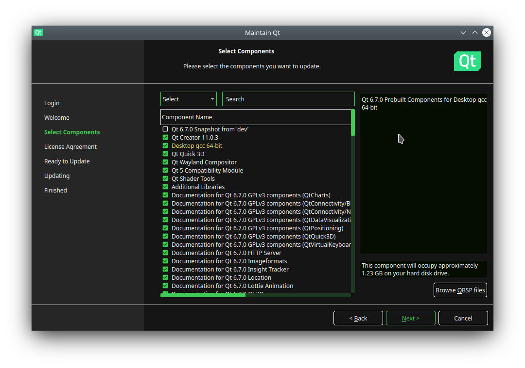Screen dimensions: 525x368
Task: Click the Finished step in the sidebar
Action: [x=55, y=191]
